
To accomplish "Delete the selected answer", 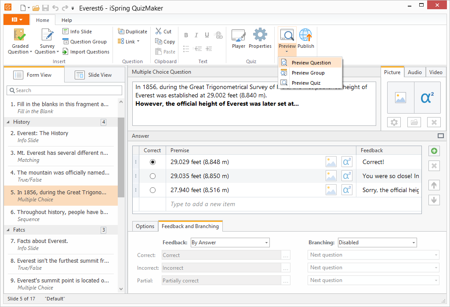I will (434, 166).
